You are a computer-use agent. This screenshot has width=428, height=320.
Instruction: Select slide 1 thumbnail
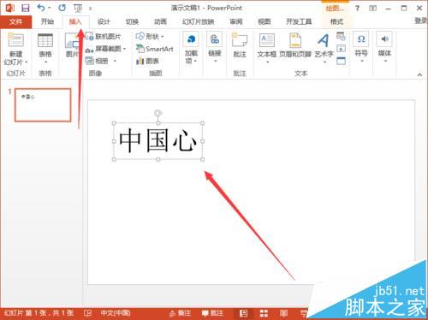point(43,105)
